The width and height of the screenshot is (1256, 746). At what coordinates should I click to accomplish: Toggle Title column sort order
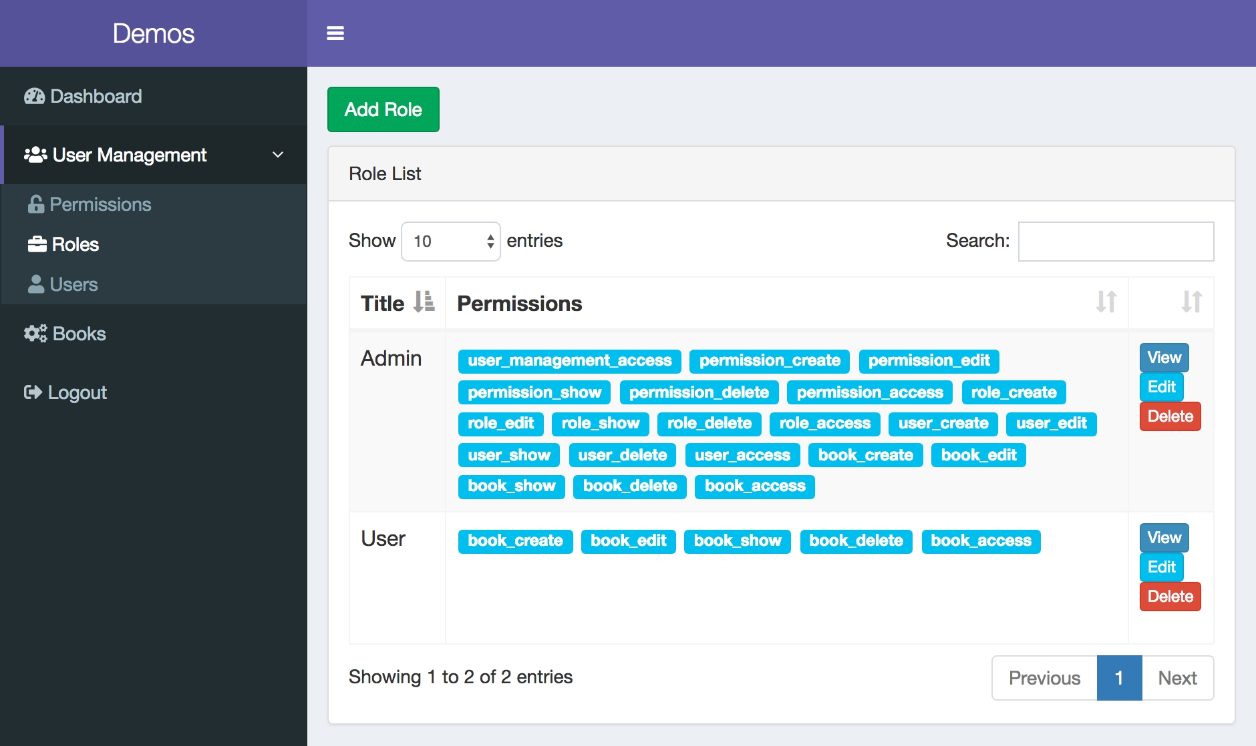coord(424,302)
